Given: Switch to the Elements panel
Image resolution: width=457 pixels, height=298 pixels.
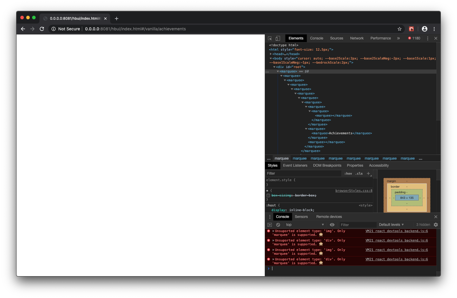Looking at the screenshot, I should point(296,38).
